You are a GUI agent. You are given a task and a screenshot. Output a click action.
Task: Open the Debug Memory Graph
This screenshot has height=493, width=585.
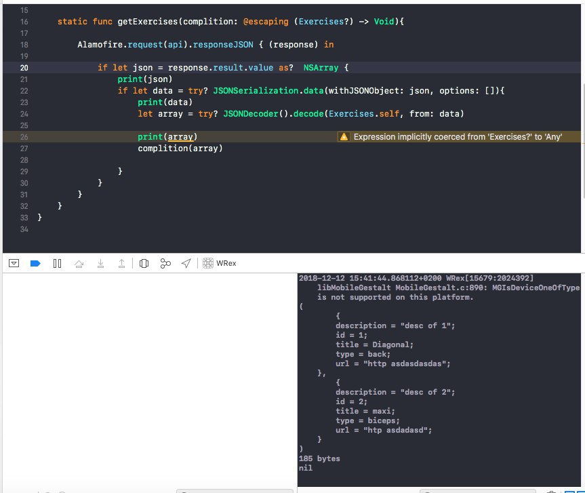point(165,264)
